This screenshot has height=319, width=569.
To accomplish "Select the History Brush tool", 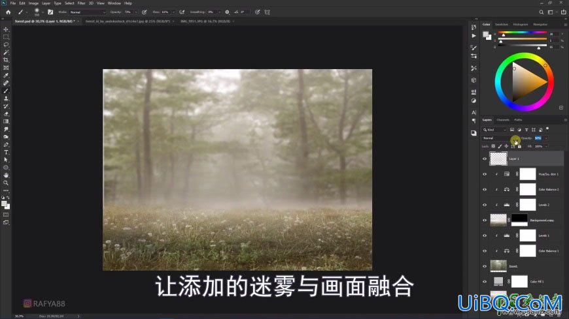I will (x=6, y=106).
